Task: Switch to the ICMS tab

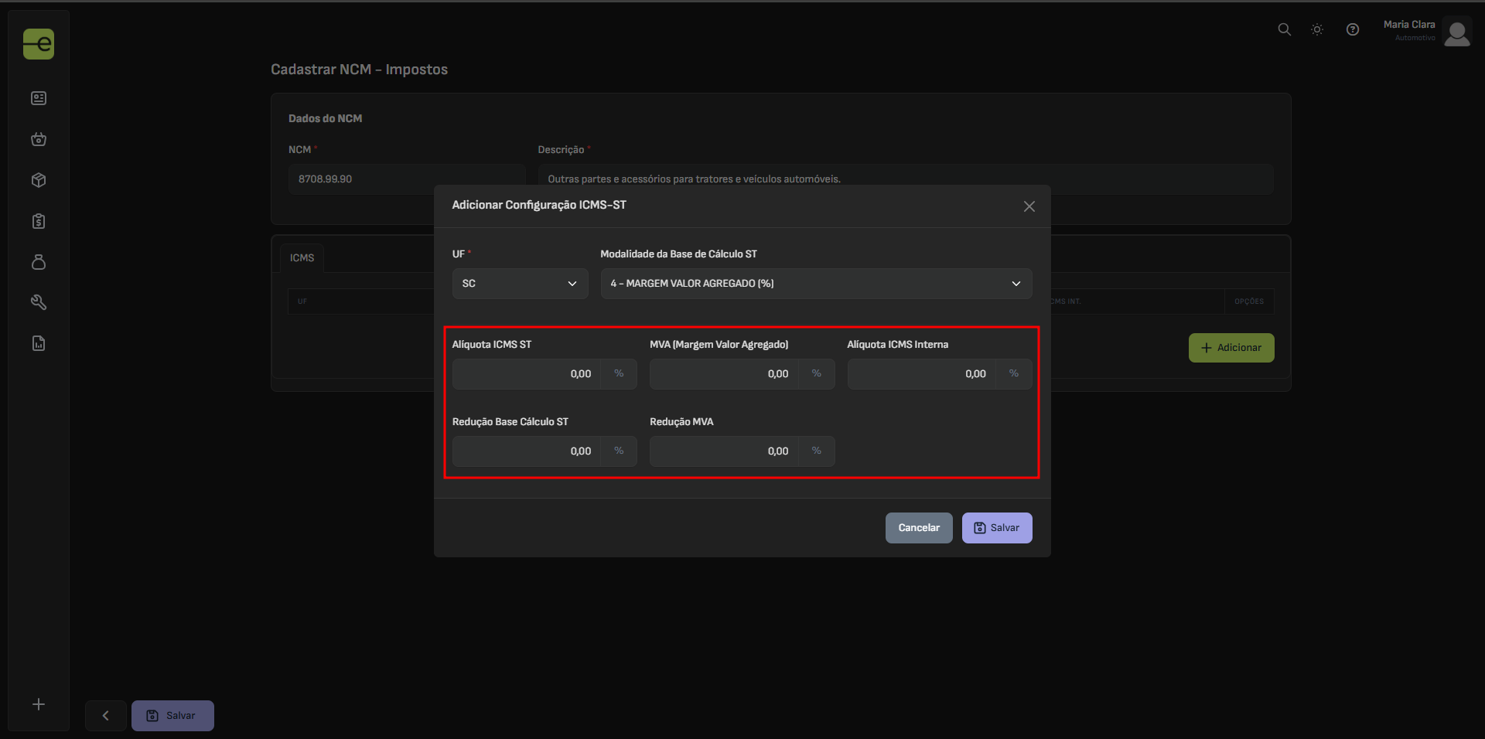Action: click(x=302, y=258)
